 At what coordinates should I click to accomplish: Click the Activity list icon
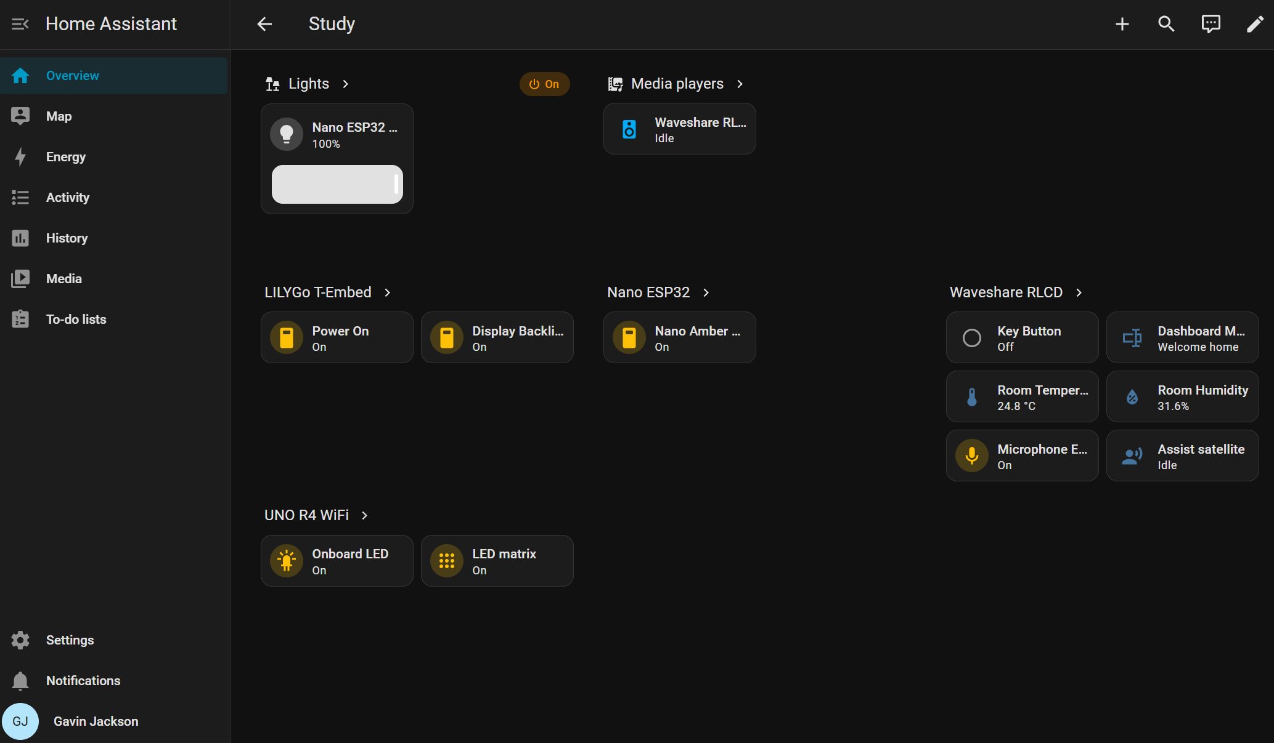coord(20,198)
